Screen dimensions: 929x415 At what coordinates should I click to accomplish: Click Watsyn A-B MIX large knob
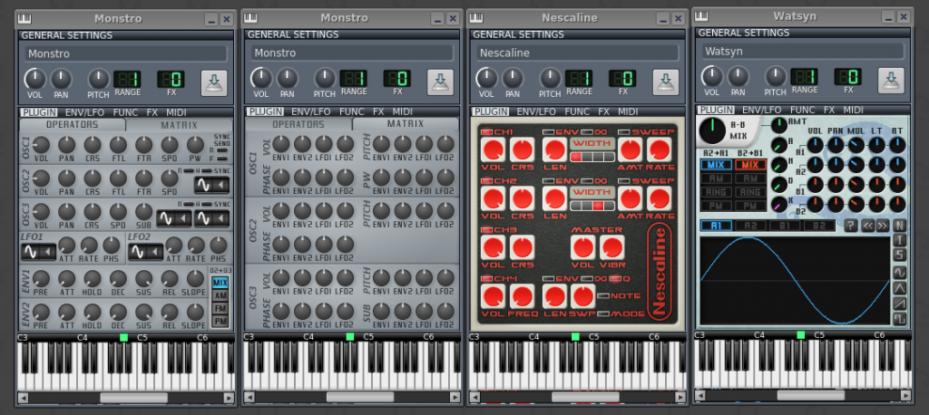(x=713, y=131)
